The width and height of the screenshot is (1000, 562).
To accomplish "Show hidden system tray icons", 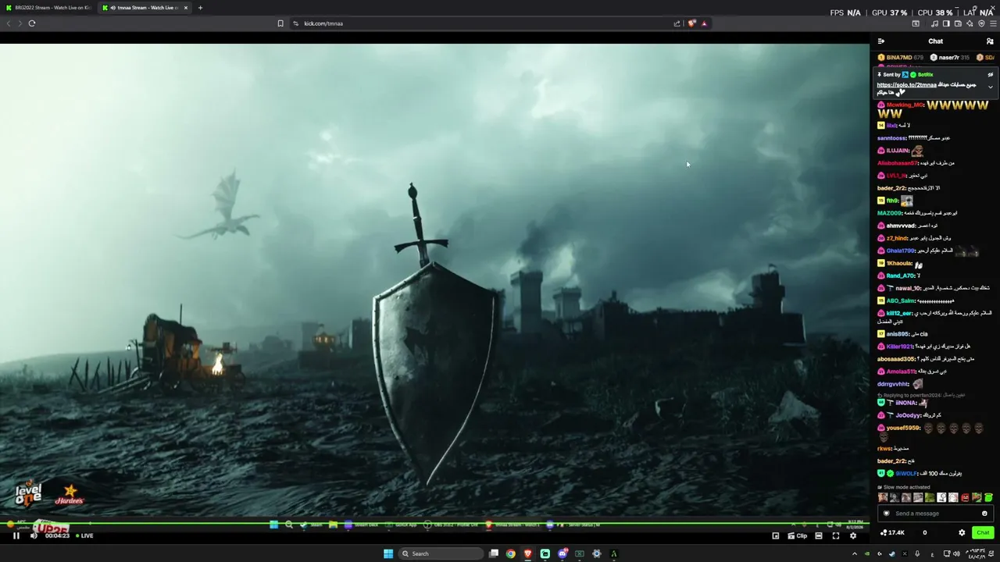I will (x=854, y=554).
